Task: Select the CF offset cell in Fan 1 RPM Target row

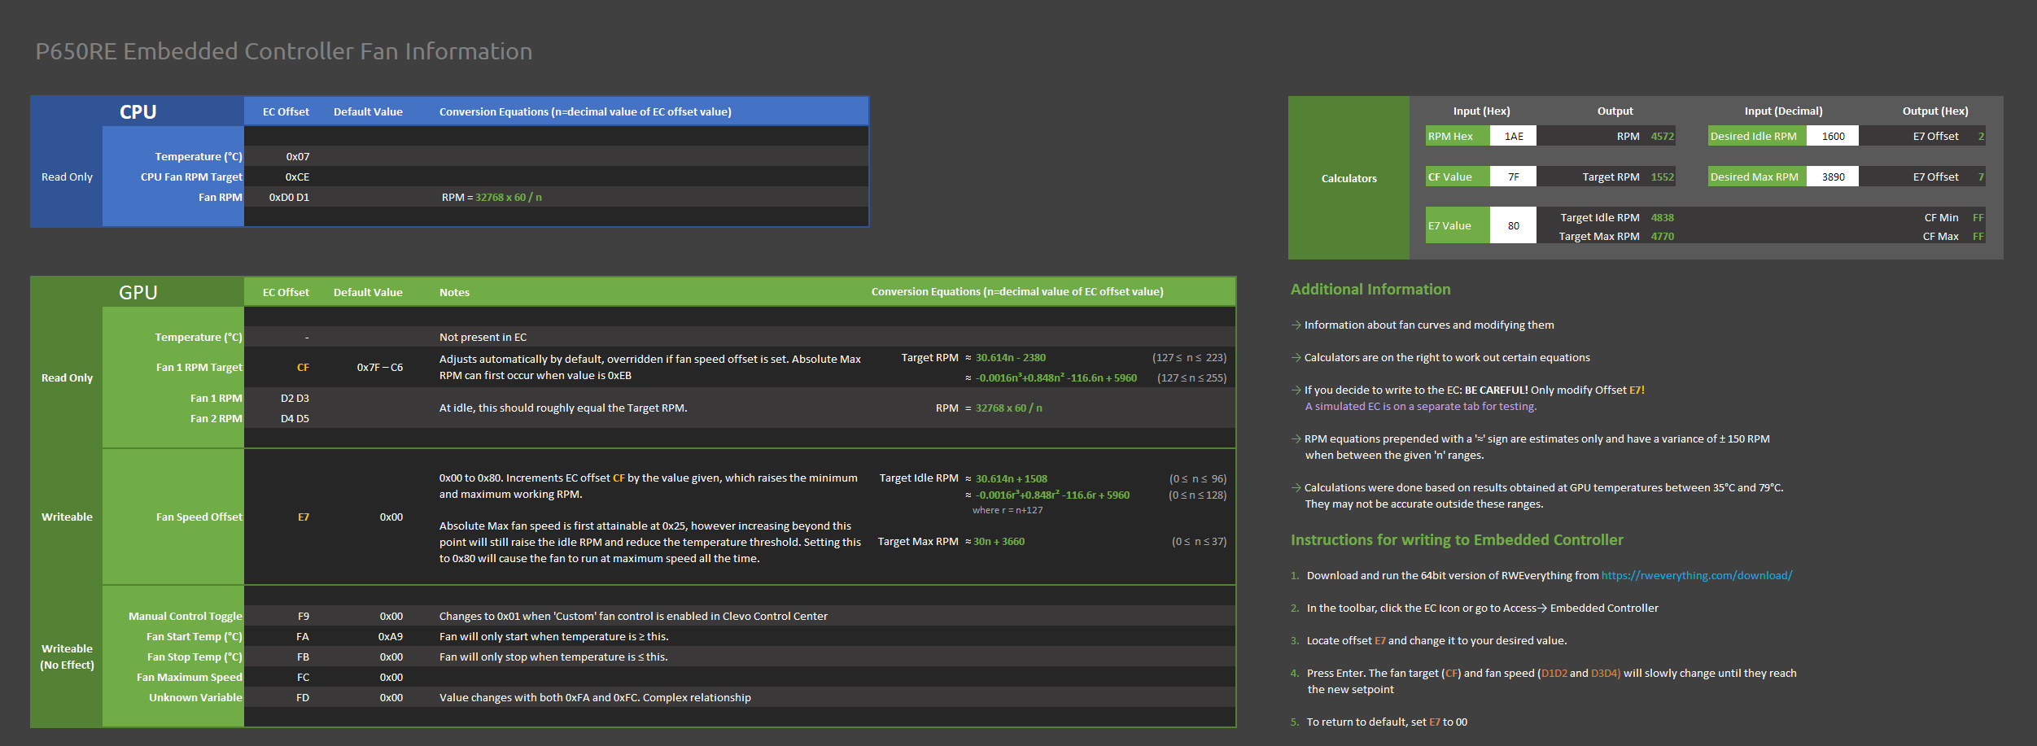Action: [x=303, y=367]
